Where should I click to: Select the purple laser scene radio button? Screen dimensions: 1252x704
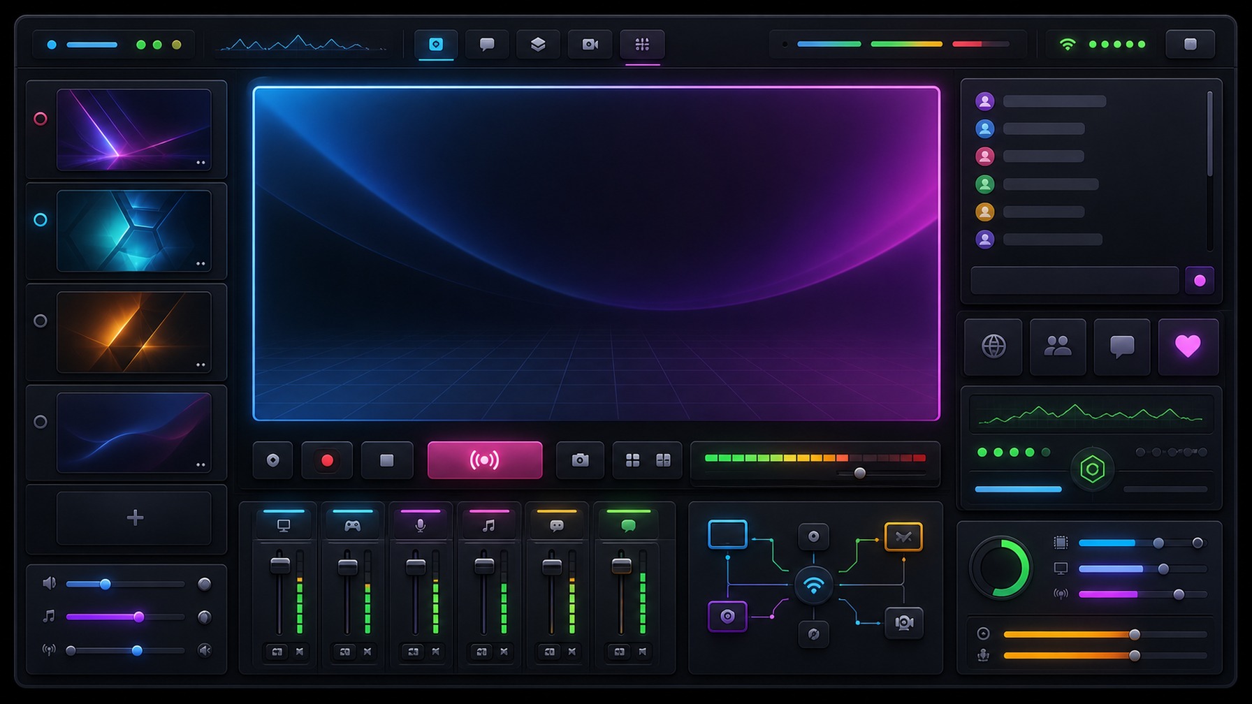point(41,119)
